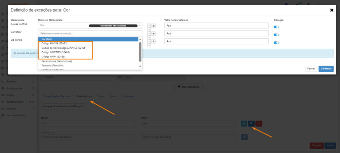This screenshot has width=340, height=153.
Task: Click the edit exceptions icon beside Azul value
Action: [251, 124]
